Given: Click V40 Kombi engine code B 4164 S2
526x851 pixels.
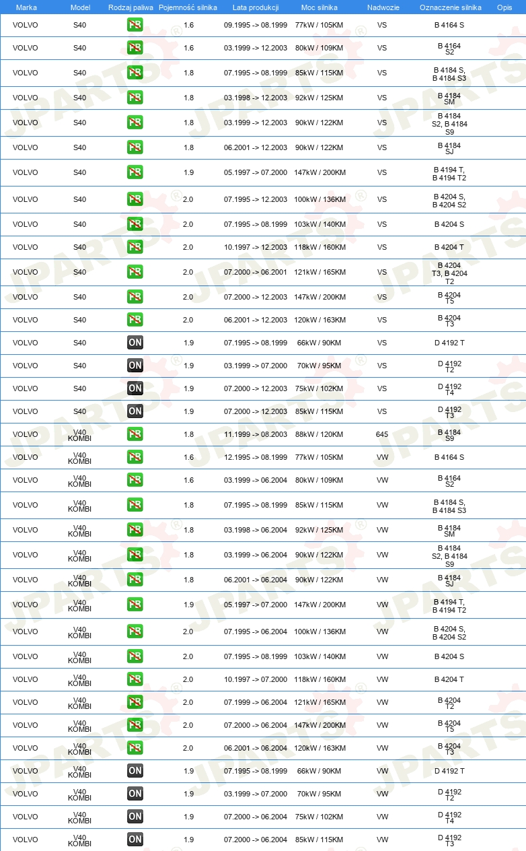Looking at the screenshot, I should [x=449, y=480].
